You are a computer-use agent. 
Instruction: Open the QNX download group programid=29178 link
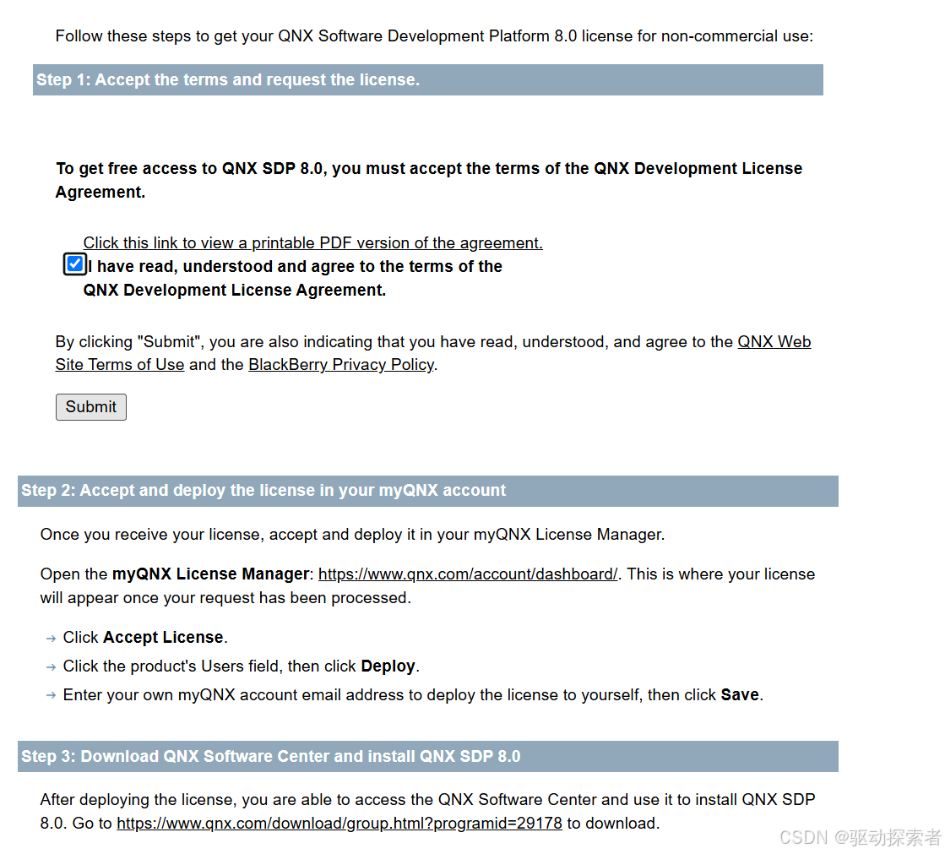tap(339, 824)
